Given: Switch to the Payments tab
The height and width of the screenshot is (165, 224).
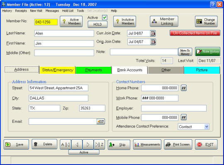Looking at the screenshot, I should tap(94, 70).
